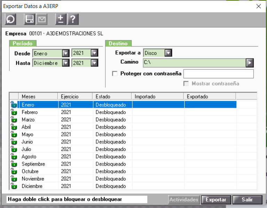Viewport: 267px width, 208px height.
Task: Click the padlock icon for Mayo
Action: pyautogui.click(x=14, y=134)
